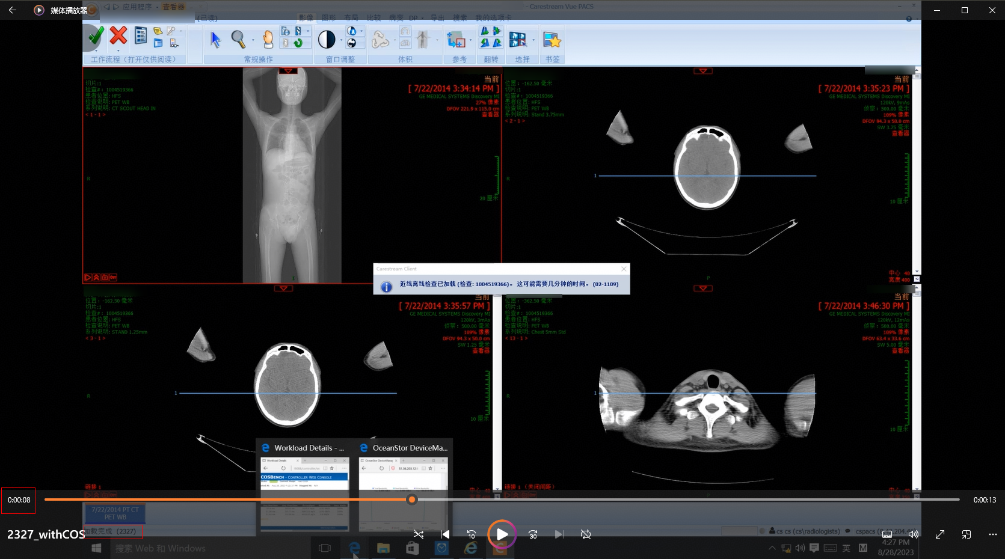
Task: Click the bottom-right flip icon in 翻转 group
Action: (497, 43)
